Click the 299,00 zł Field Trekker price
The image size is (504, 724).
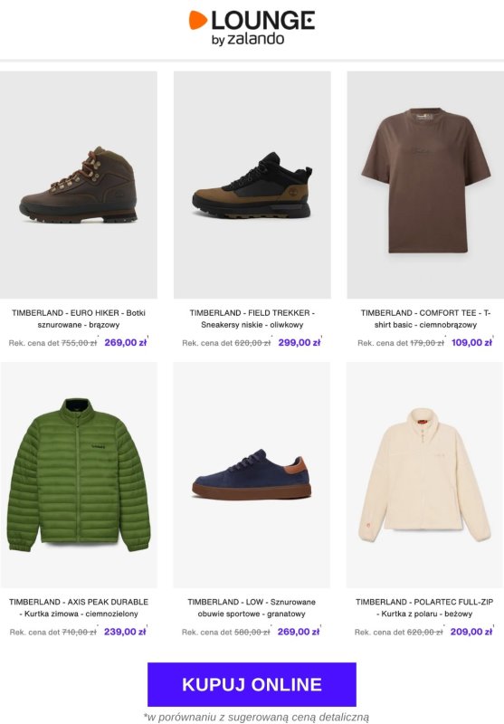[x=300, y=343]
